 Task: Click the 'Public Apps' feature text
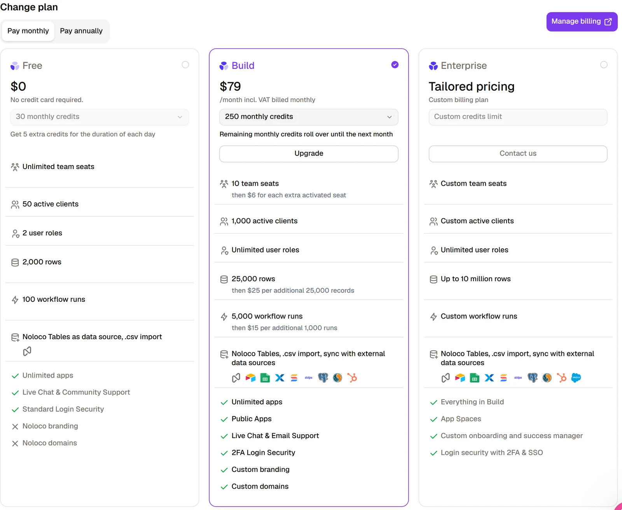[252, 419]
